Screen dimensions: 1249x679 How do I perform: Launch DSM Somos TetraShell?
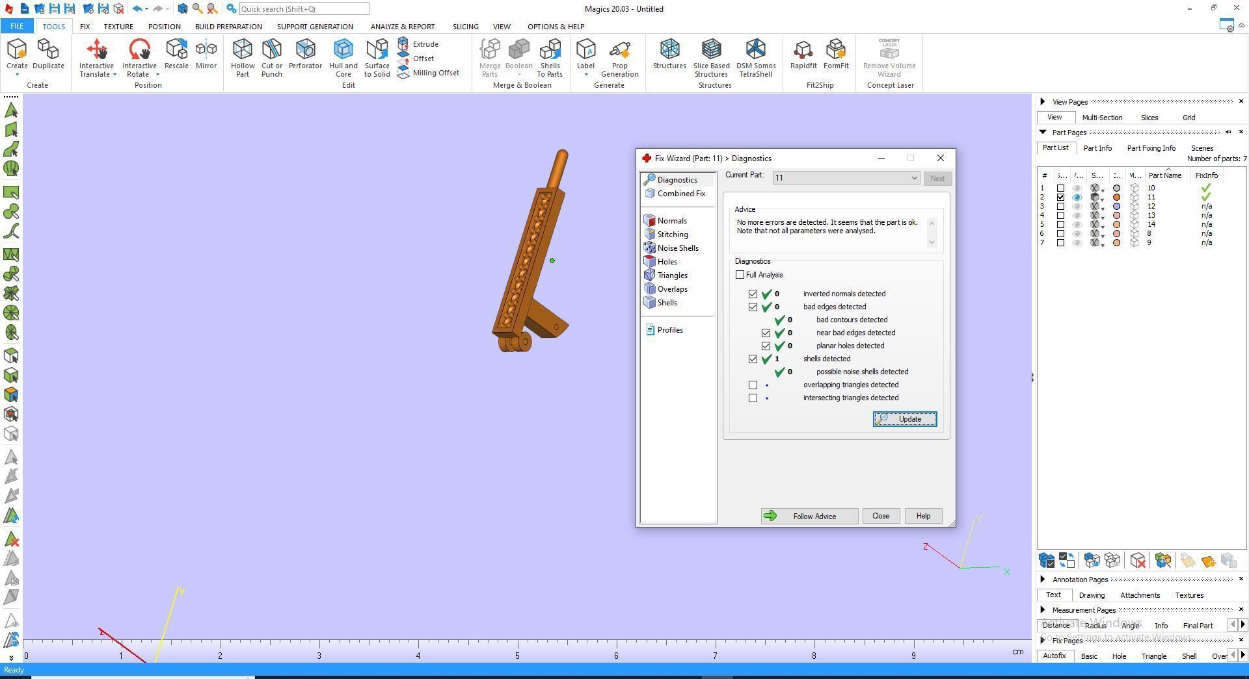coord(756,58)
